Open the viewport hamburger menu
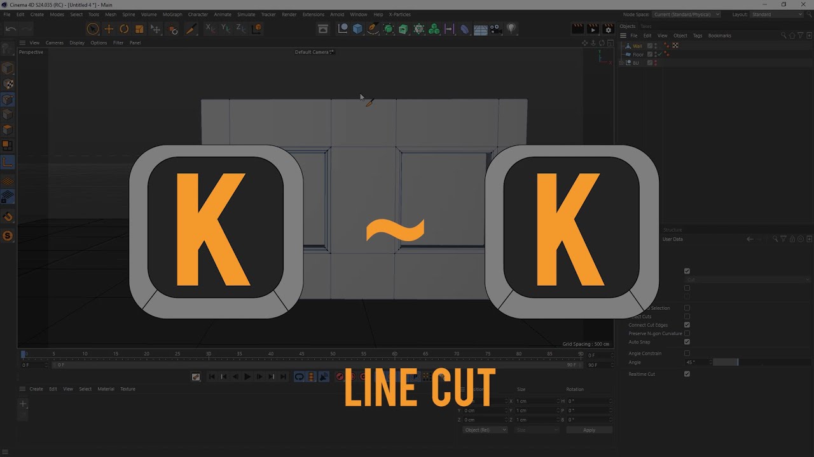This screenshot has height=457, width=814. coord(22,43)
